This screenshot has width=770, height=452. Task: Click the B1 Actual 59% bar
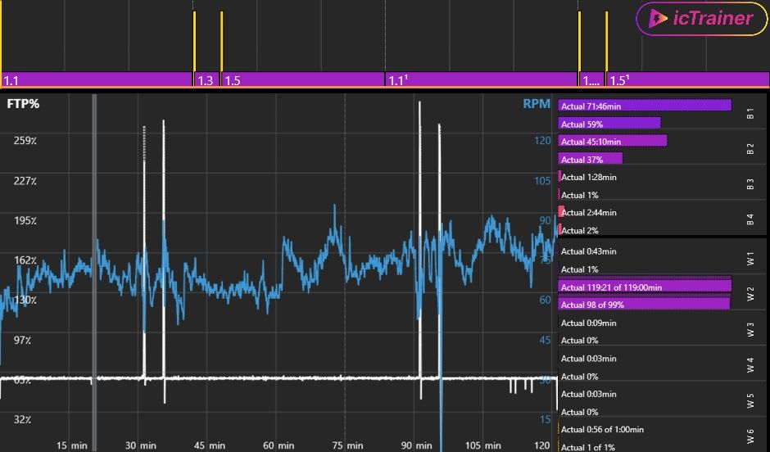pos(609,124)
